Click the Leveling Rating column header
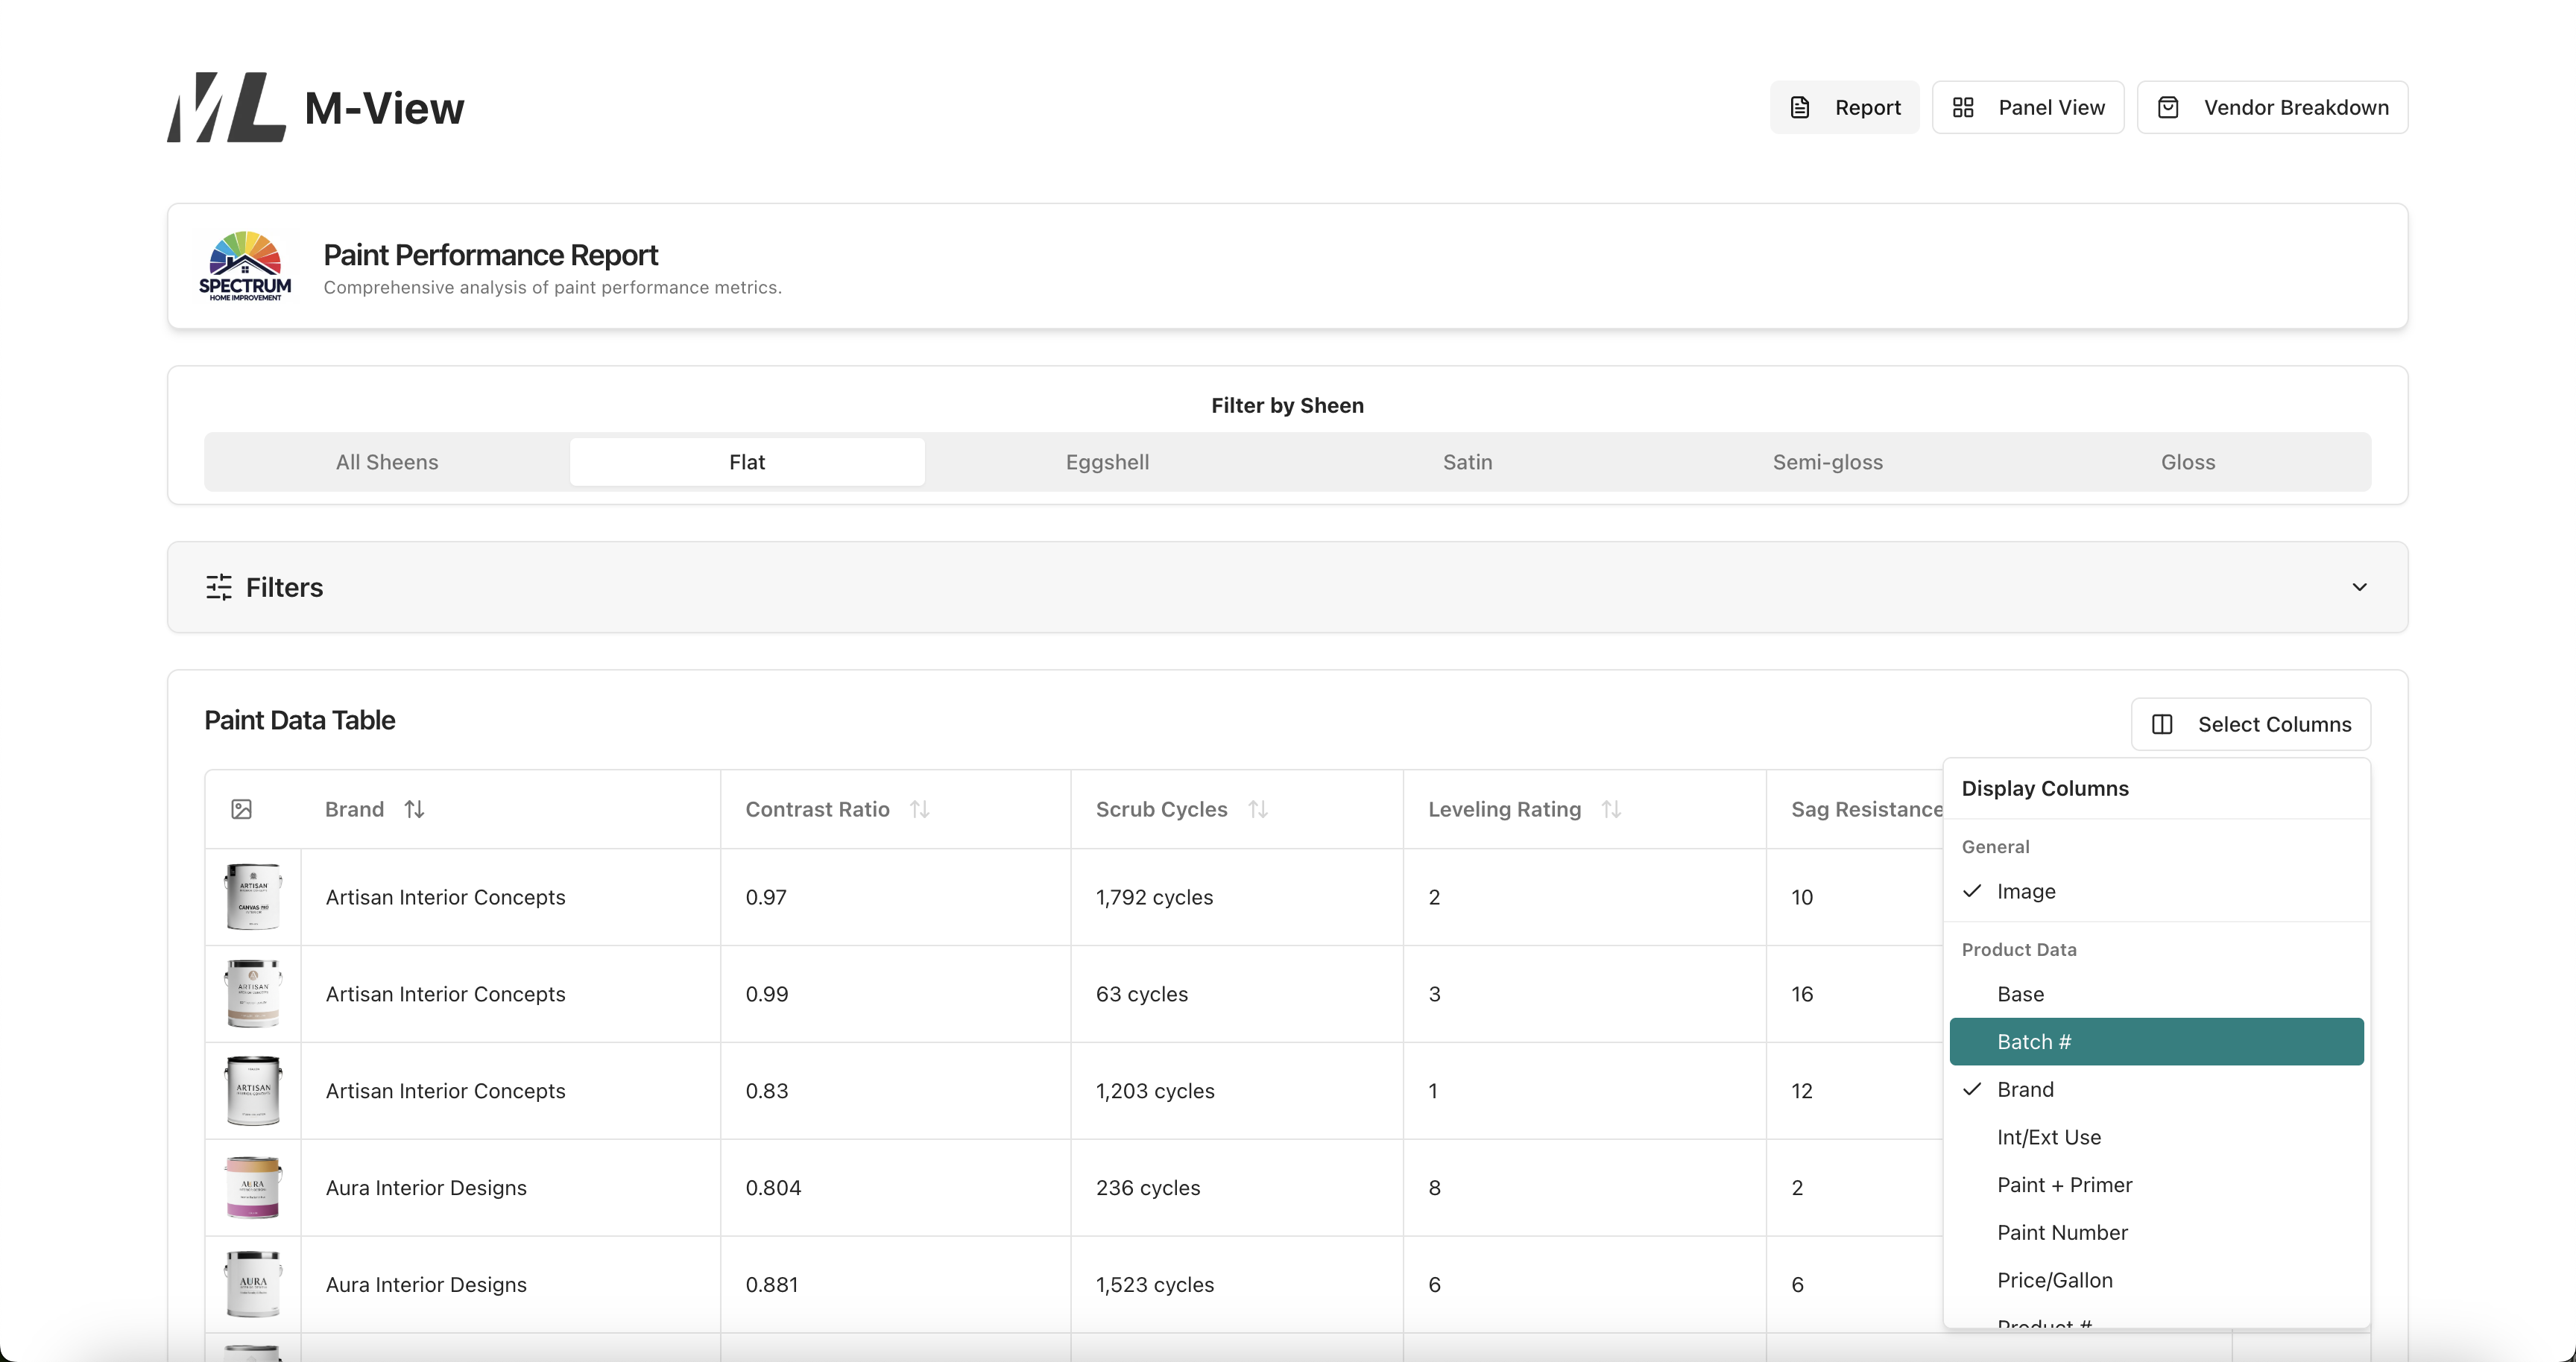2576x1362 pixels. coord(1504,808)
